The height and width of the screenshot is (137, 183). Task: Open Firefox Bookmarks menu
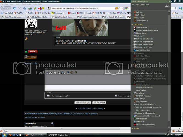(26, 4)
